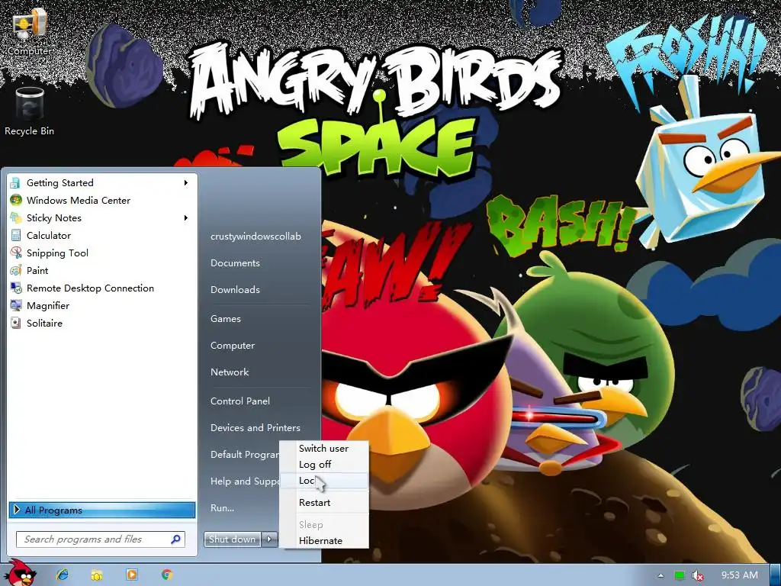This screenshot has height=586, width=781.
Task: Open Default Programs from the Start menu
Action: [x=243, y=455]
